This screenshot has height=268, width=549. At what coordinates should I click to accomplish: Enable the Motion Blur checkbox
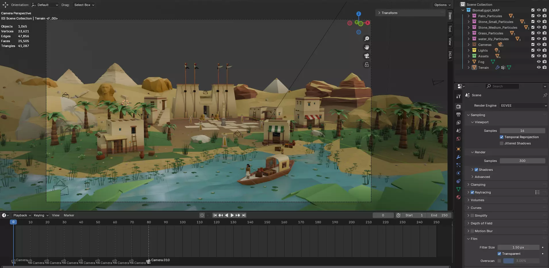[472, 231]
